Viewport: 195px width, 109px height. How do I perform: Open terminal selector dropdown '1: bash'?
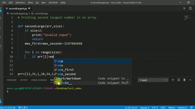click(x=153, y=80)
